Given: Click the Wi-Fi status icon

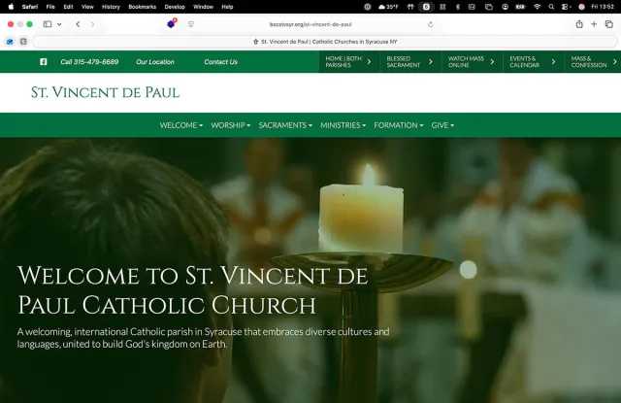Looking at the screenshot, I should [537, 7].
